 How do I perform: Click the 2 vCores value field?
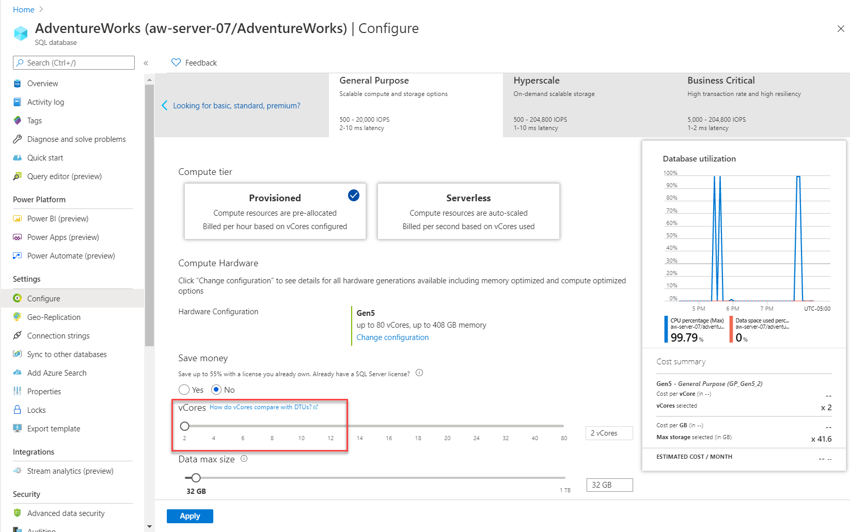[609, 433]
